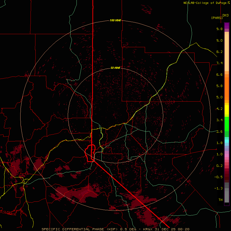This screenshot has height=231, width=231.
Task: Click the -0.5 value on the color scale
Action: click(x=218, y=177)
